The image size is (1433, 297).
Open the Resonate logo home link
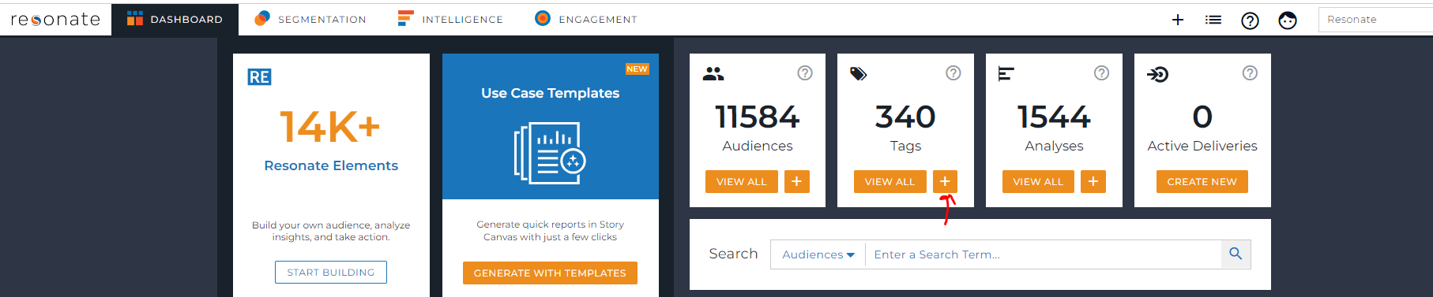point(55,19)
